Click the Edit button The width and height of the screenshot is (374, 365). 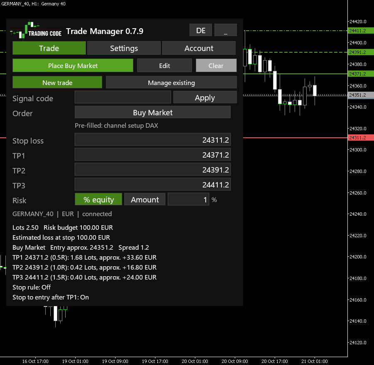coord(165,66)
